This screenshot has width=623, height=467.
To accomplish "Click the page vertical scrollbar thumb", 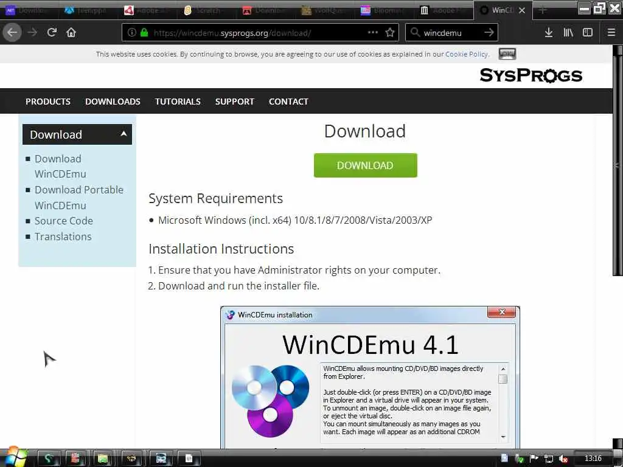I will 618,165.
